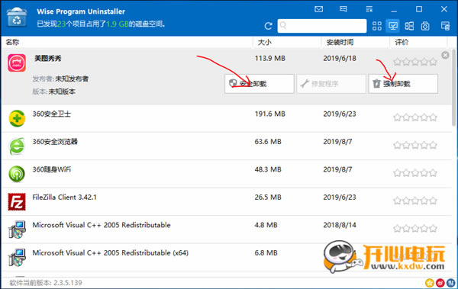Select the 360安全浏览器 row
458x289 pixels.
coord(227,146)
